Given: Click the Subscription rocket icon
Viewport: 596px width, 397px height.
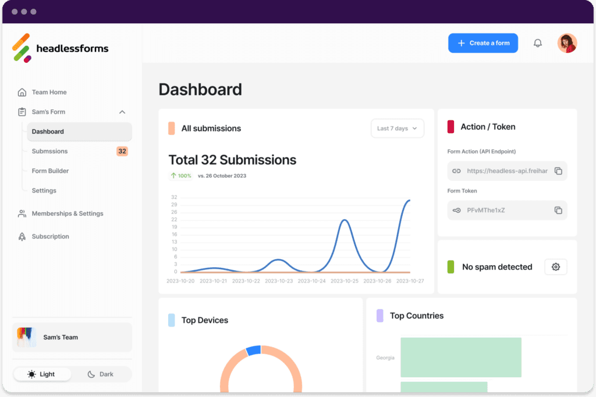Looking at the screenshot, I should pos(22,237).
